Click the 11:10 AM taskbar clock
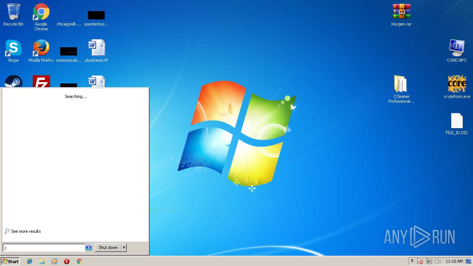The image size is (473, 266). coord(454,261)
